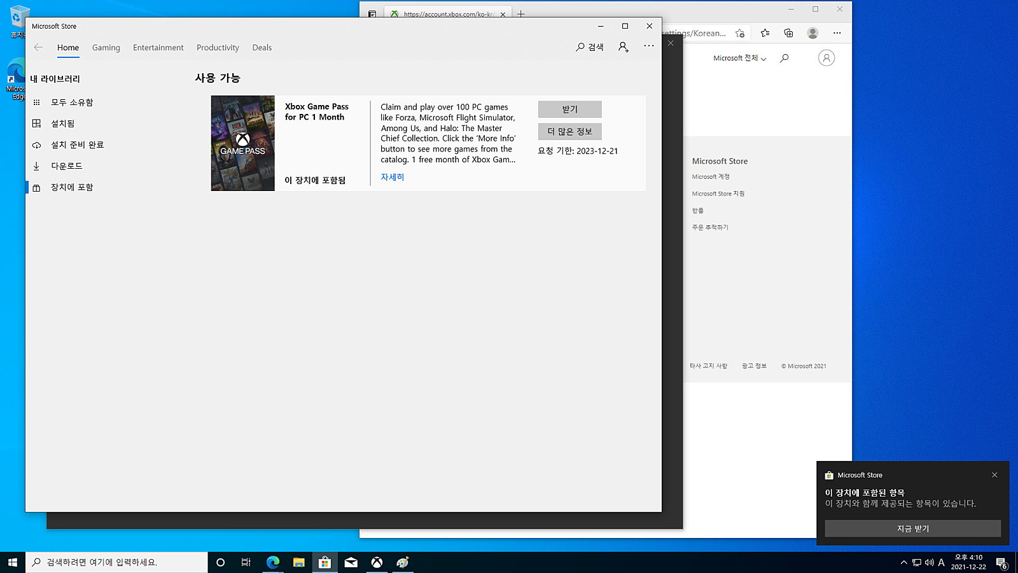Open File Explorer from the taskbar

[299, 562]
